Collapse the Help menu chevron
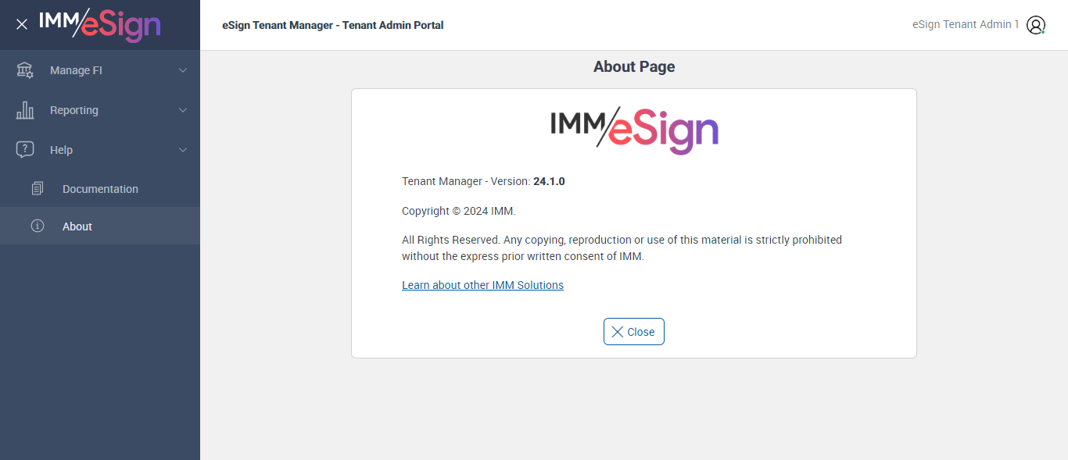This screenshot has width=1068, height=460. click(183, 150)
